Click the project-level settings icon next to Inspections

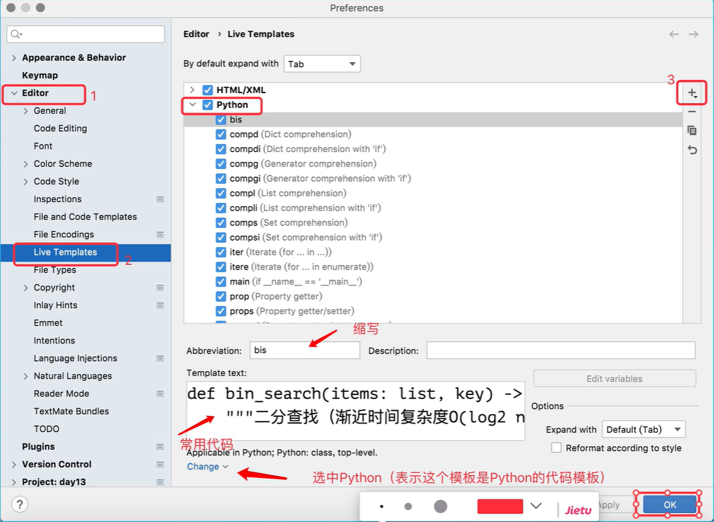pos(160,200)
